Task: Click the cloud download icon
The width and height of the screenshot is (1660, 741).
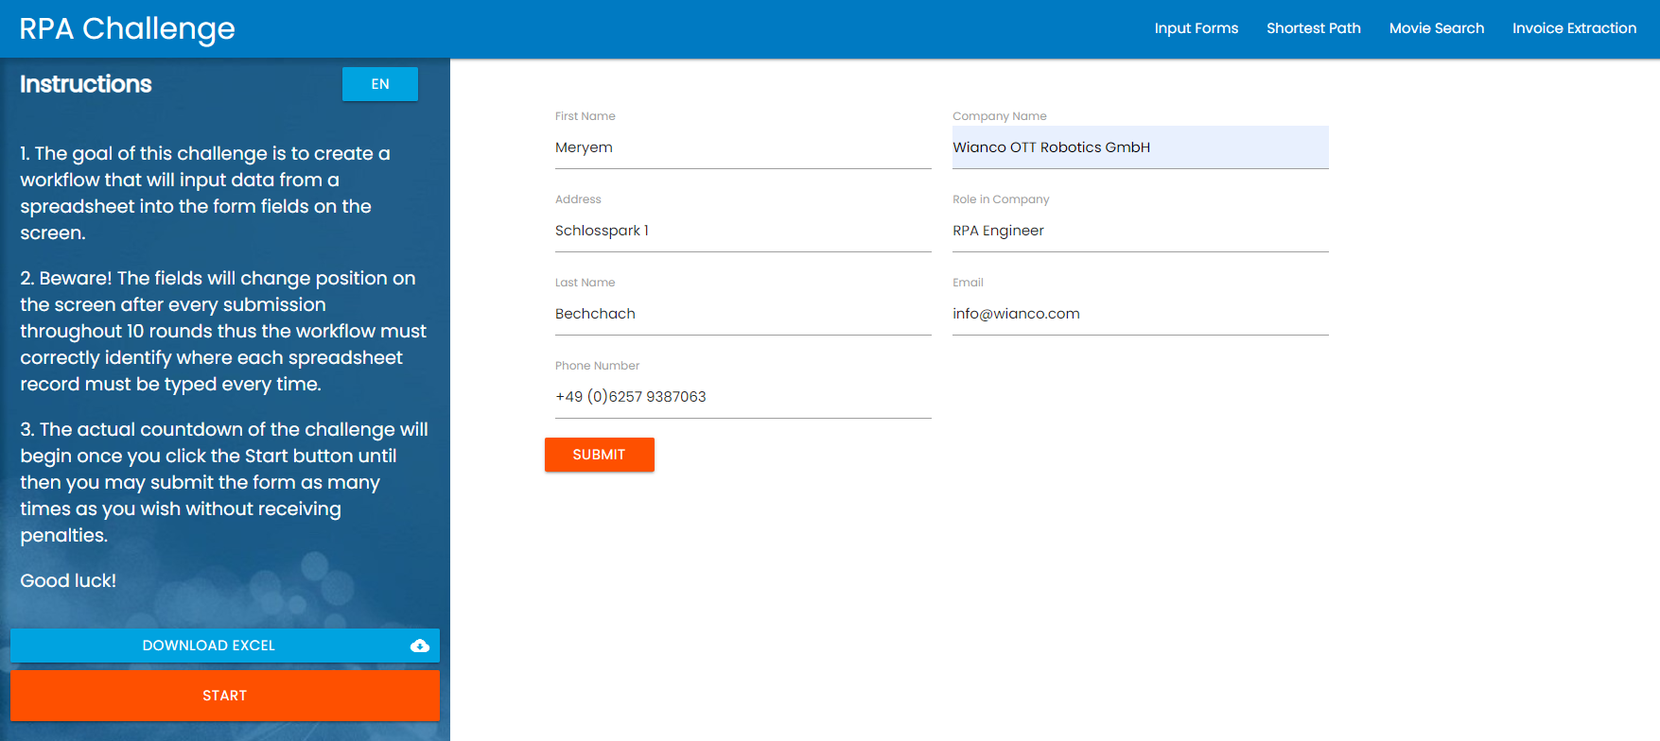Action: click(420, 646)
